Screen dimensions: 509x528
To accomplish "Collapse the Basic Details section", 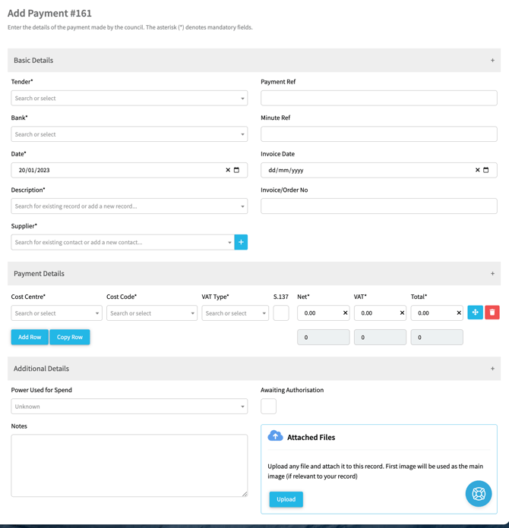I will coord(492,60).
